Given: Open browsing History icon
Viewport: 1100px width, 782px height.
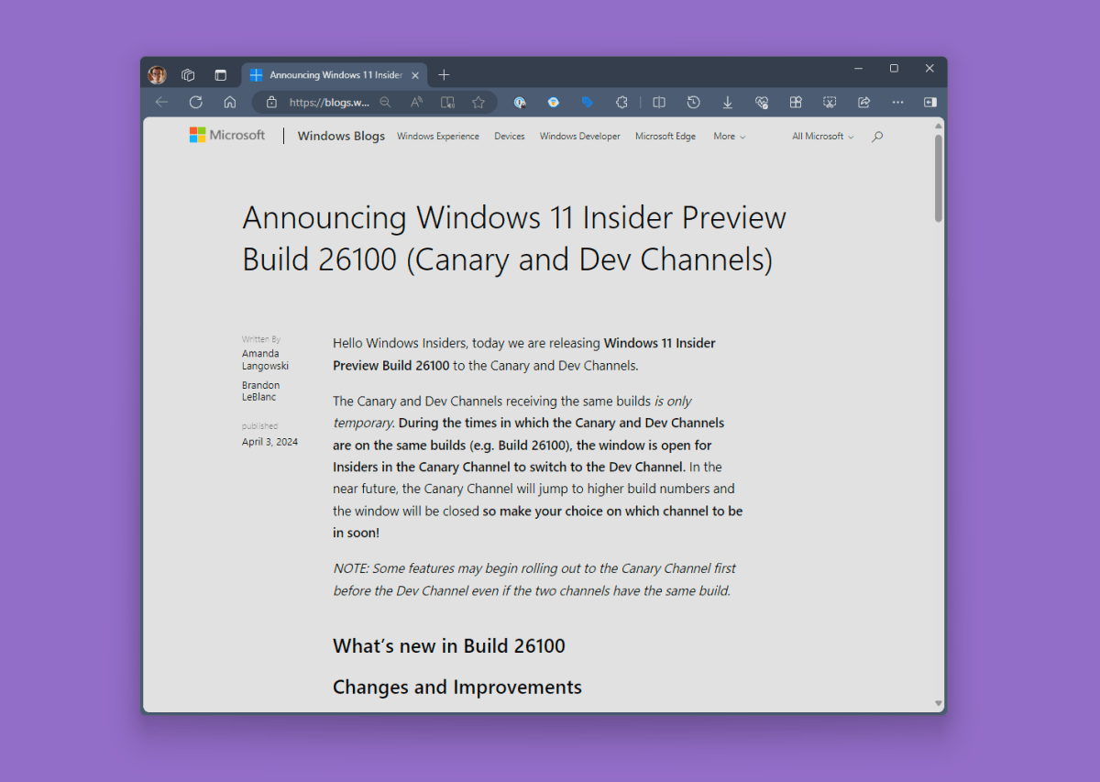Looking at the screenshot, I should click(x=694, y=102).
